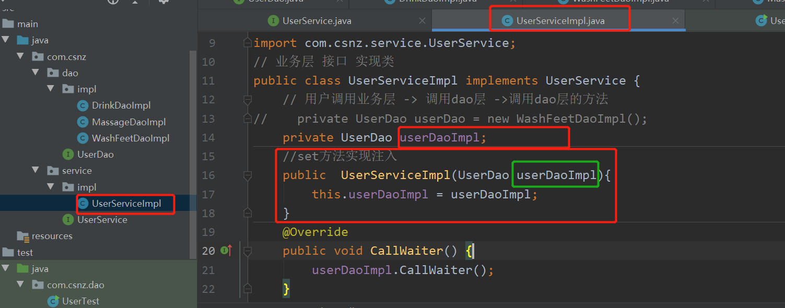Click UserServiceImpl class icon in tree
Image resolution: width=785 pixels, height=308 pixels.
[83, 204]
